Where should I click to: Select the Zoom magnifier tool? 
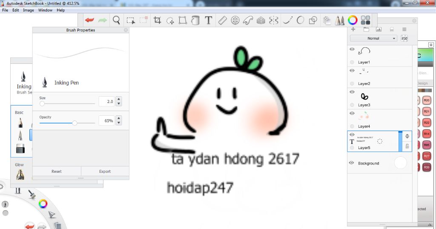click(117, 20)
